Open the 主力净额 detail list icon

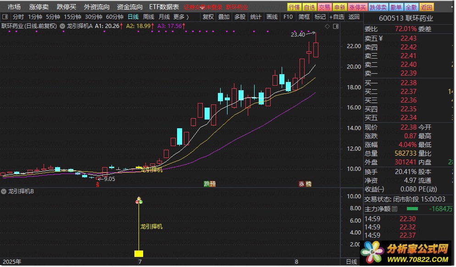click(x=395, y=209)
